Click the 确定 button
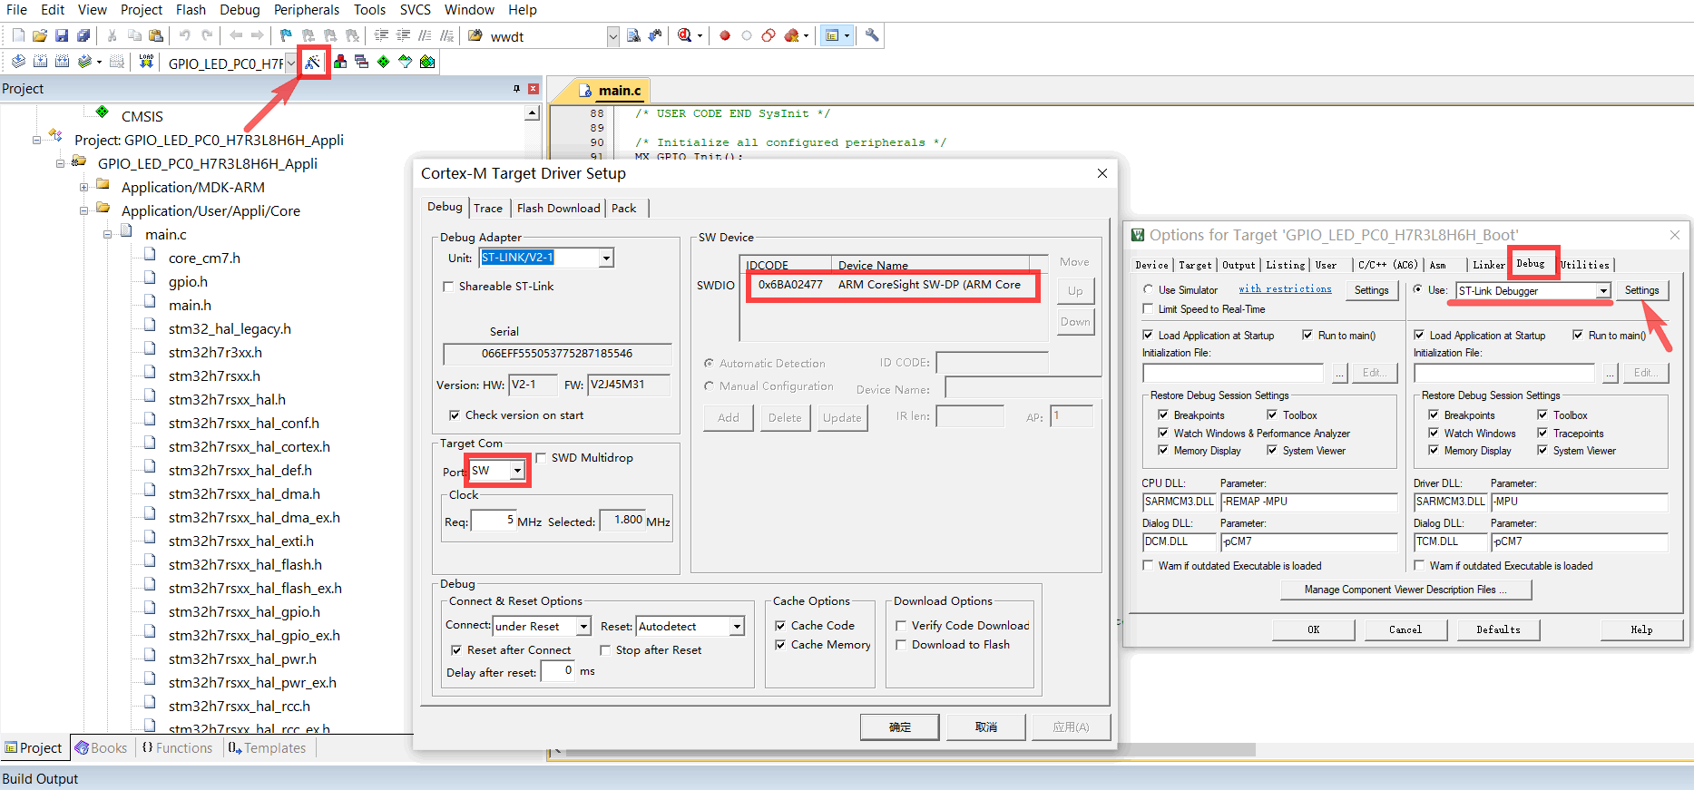Screen dimensions: 1694x790 (x=900, y=727)
